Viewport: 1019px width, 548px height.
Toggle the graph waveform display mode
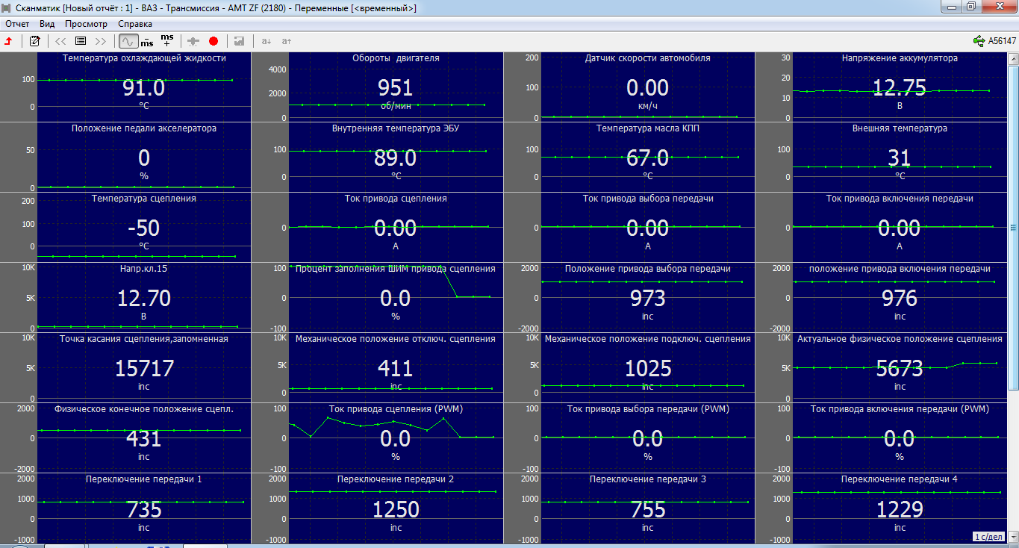coord(128,41)
